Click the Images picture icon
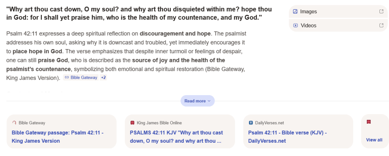The height and width of the screenshot is (156, 389). pyautogui.click(x=295, y=11)
